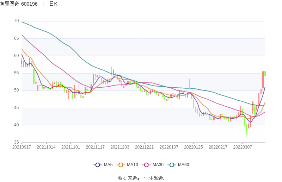Toggle the MA30 pink legend marker
282x182 pixels.
(x=147, y=165)
